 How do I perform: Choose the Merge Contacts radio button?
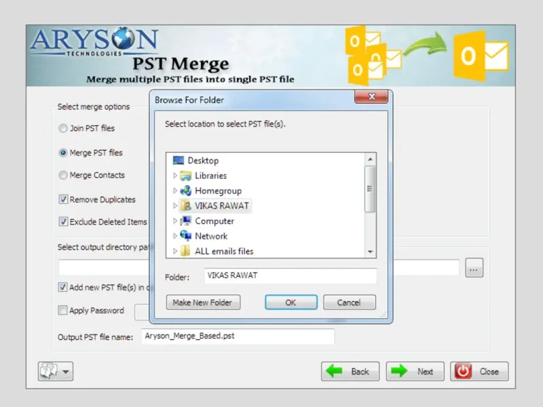click(62, 175)
